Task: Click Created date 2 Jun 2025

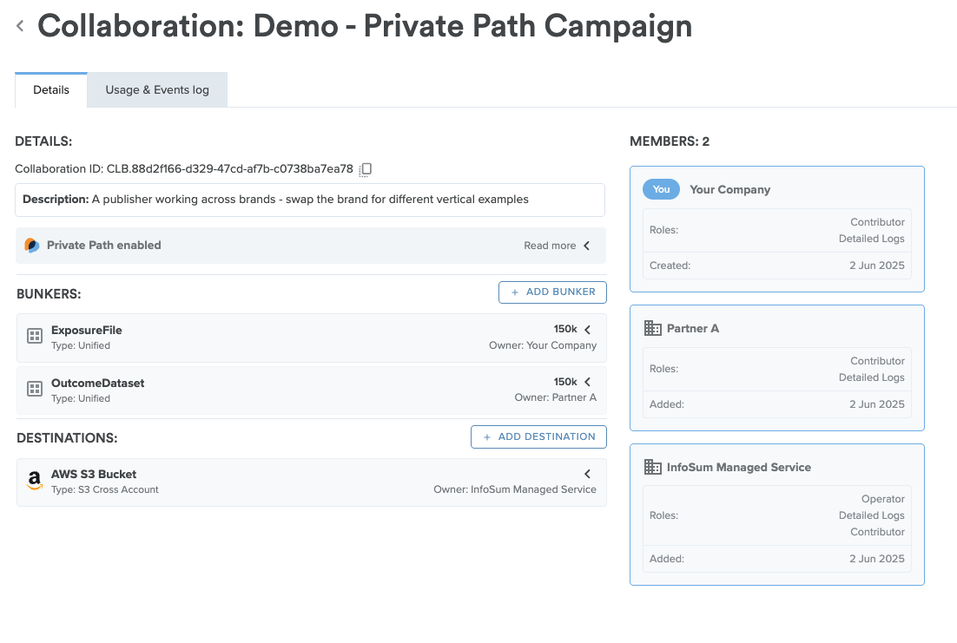Action: pos(876,266)
